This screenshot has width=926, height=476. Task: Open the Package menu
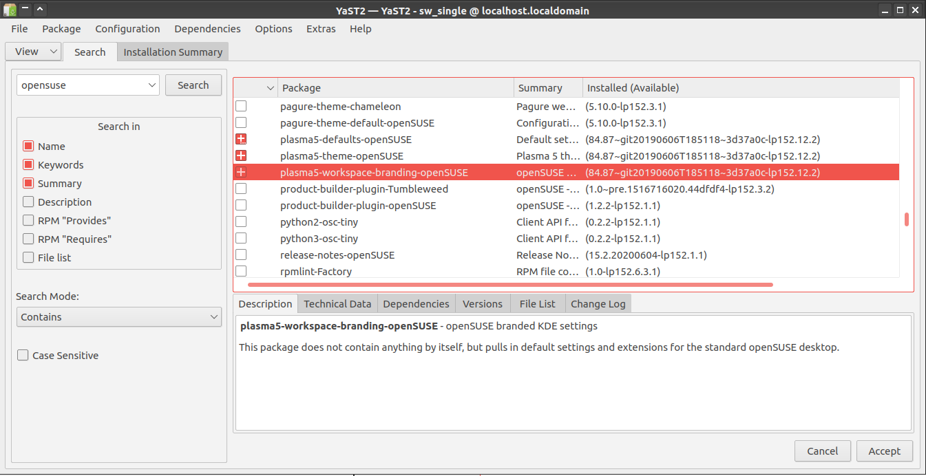click(61, 29)
